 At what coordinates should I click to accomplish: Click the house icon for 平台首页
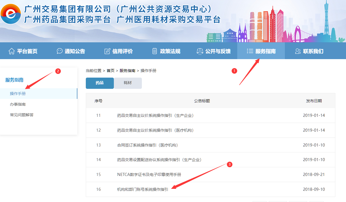11,51
